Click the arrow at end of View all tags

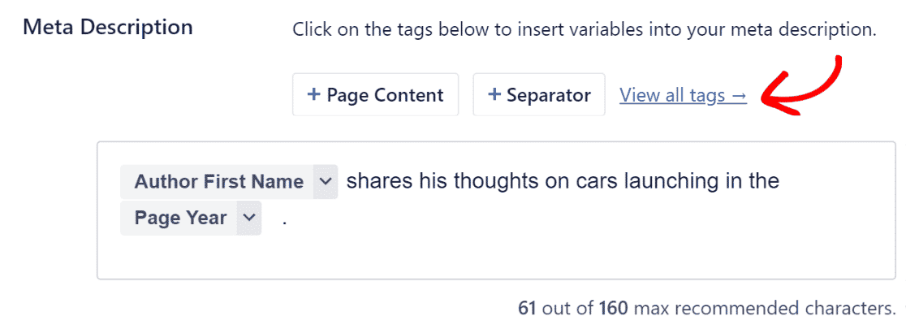(738, 95)
